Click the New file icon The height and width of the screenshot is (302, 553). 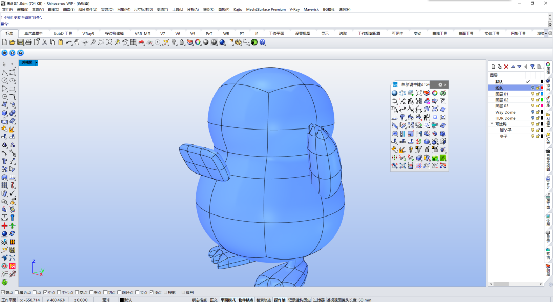point(4,42)
